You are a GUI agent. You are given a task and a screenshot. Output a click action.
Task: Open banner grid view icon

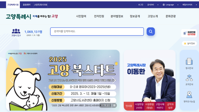coord(114,105)
